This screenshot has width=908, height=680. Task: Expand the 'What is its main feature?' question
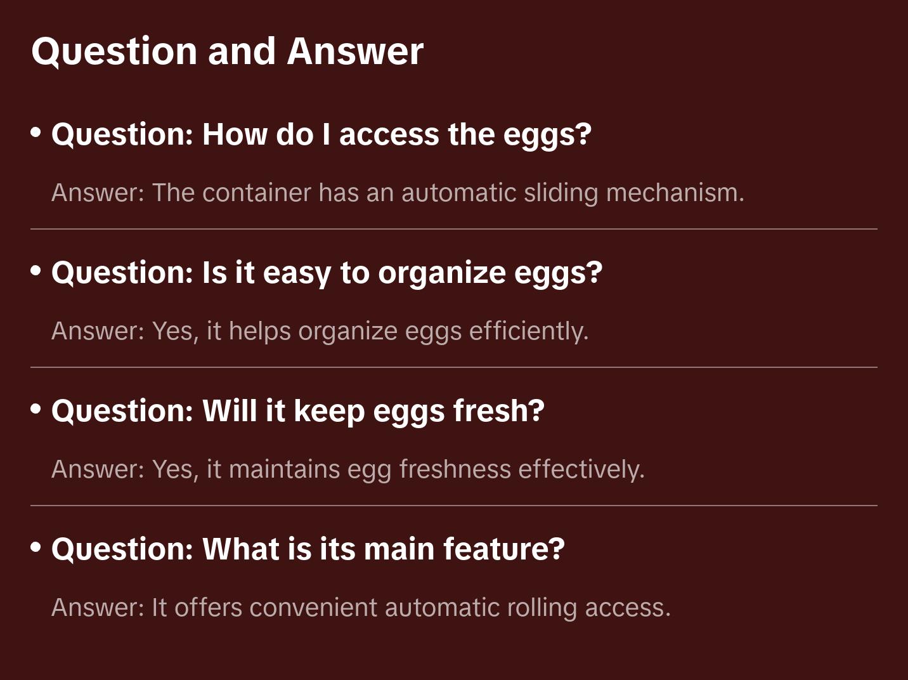pyautogui.click(x=308, y=549)
